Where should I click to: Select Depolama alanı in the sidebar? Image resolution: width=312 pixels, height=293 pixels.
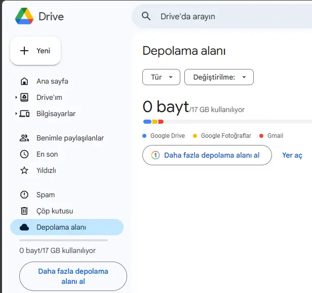click(67, 227)
